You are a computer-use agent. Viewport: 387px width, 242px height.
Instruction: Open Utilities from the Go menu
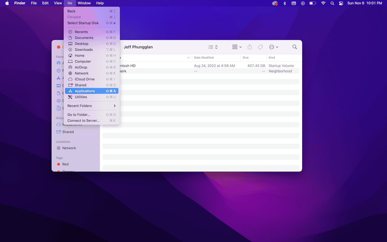click(92, 97)
